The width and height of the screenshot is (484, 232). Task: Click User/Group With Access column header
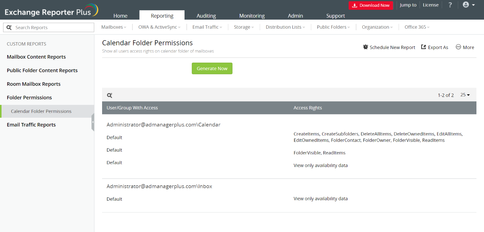pyautogui.click(x=132, y=108)
